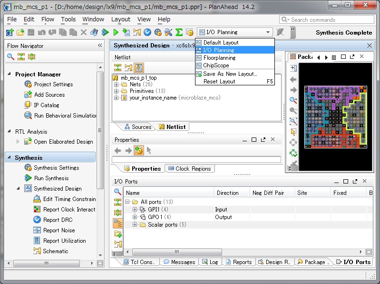
Task: Open the Messages tab
Action: tap(179, 262)
